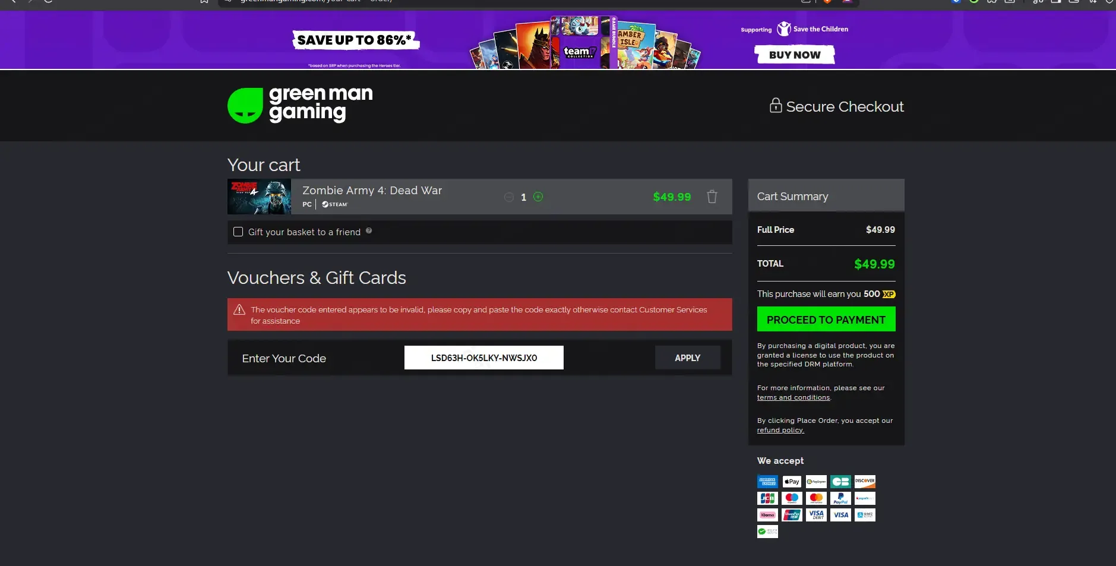This screenshot has height=566, width=1116.
Task: Click the Save Up To 86% banner text
Action: (x=355, y=40)
